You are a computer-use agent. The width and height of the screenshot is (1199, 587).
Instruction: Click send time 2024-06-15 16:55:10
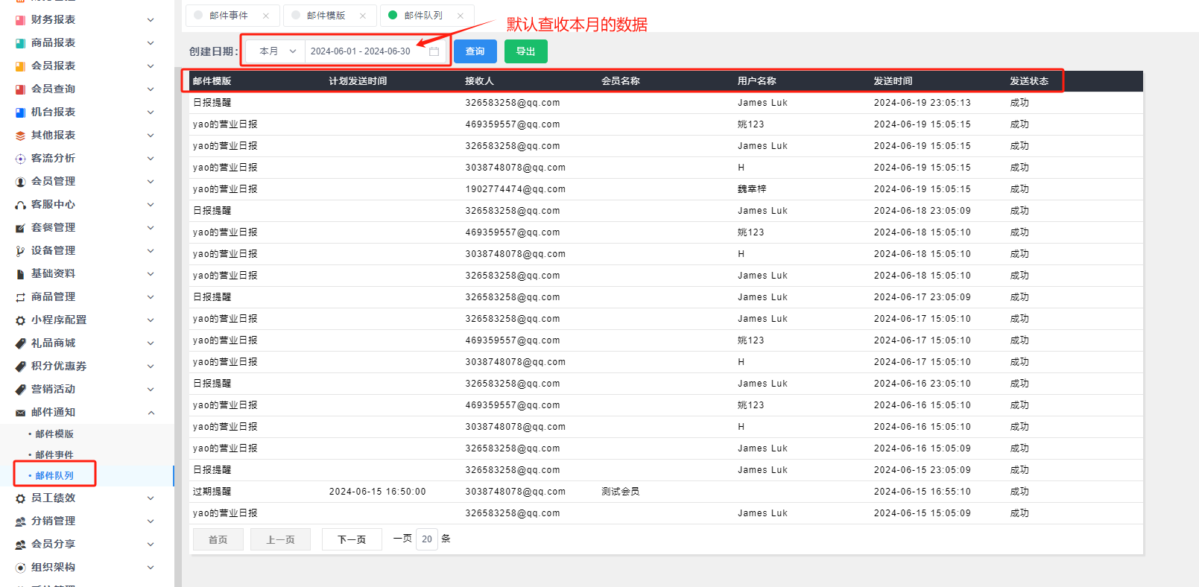pos(923,492)
